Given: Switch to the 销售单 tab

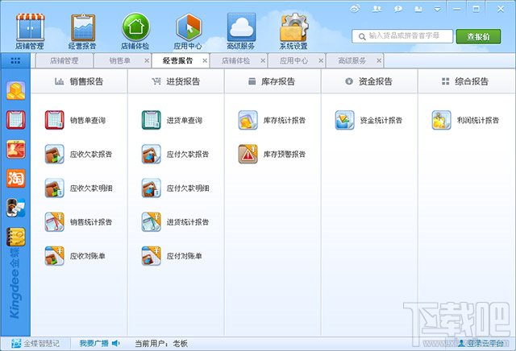Looking at the screenshot, I should 119,61.
